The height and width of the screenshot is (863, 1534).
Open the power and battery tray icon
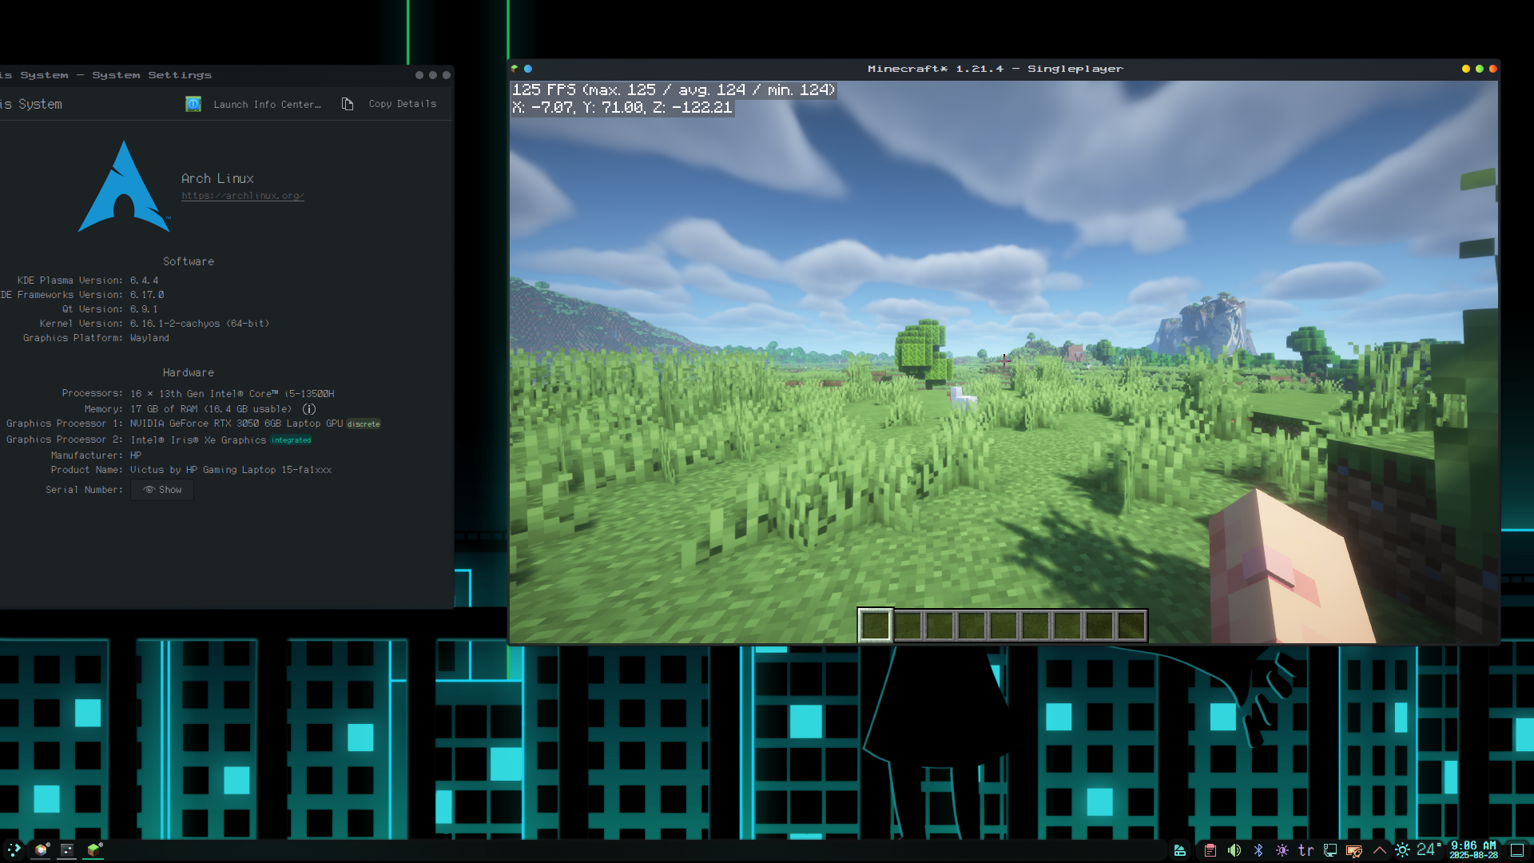1354,850
